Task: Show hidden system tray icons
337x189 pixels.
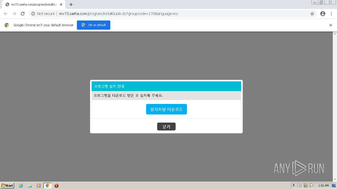Action: tap(294, 186)
